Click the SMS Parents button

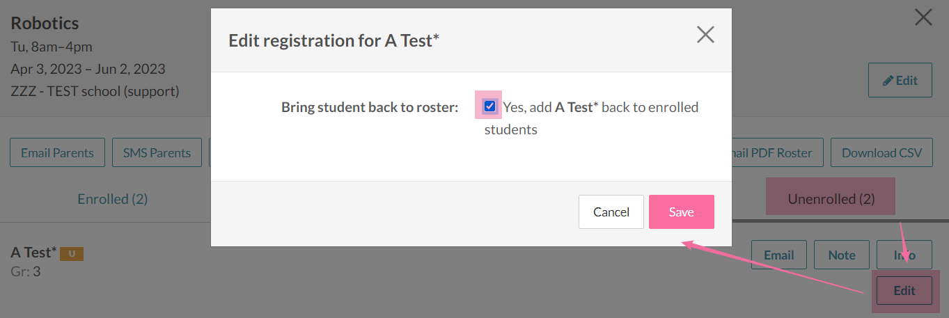coord(157,153)
